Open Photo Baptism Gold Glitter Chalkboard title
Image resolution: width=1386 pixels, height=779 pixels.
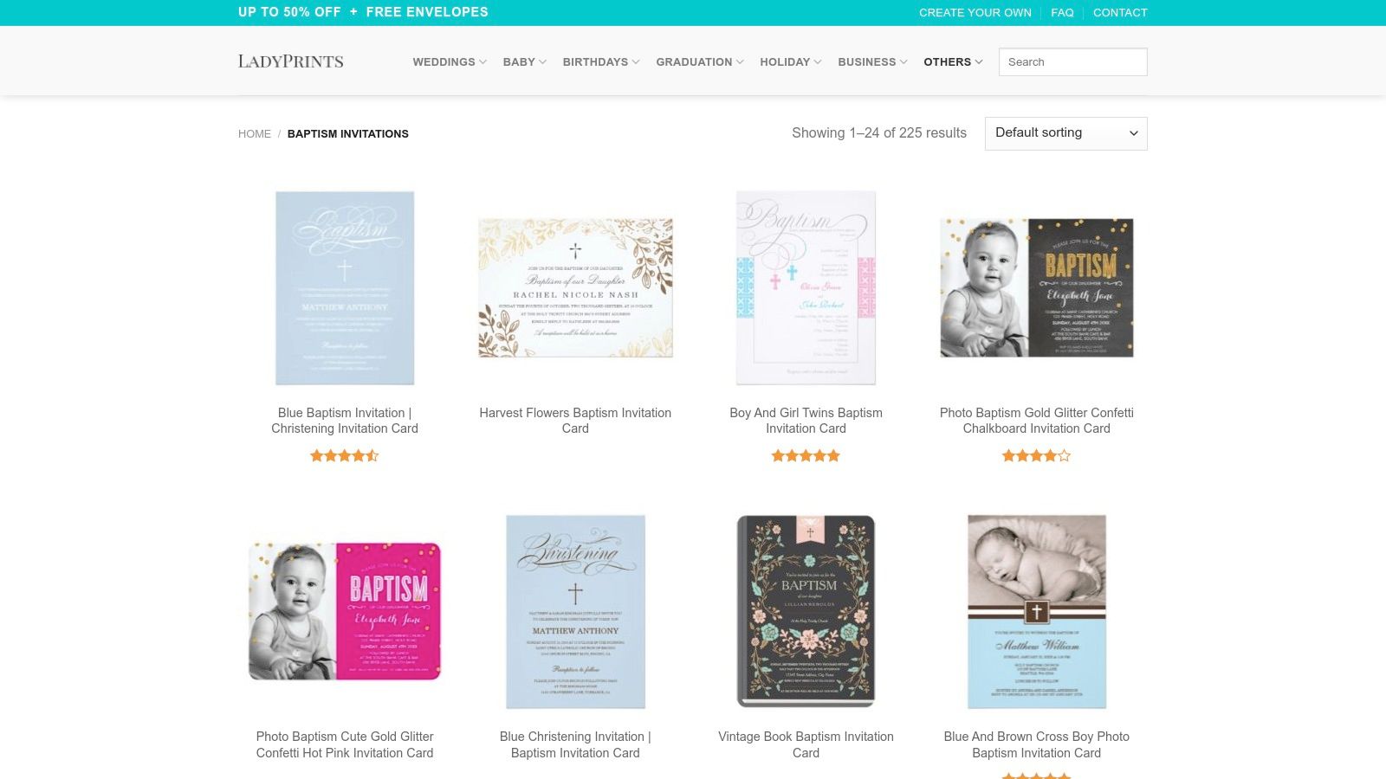pyautogui.click(x=1037, y=421)
